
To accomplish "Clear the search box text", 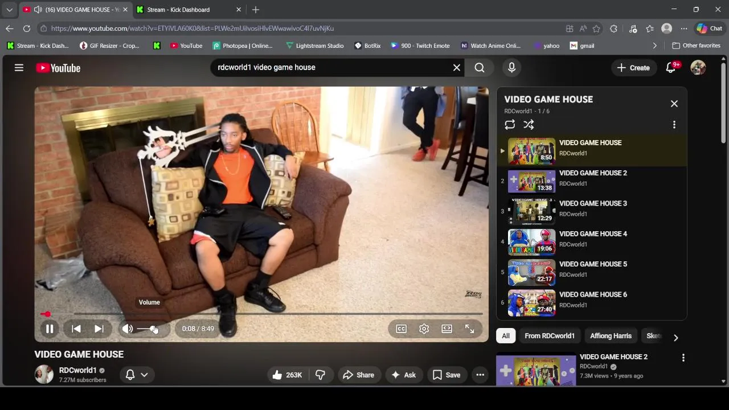I will tap(456, 67).
